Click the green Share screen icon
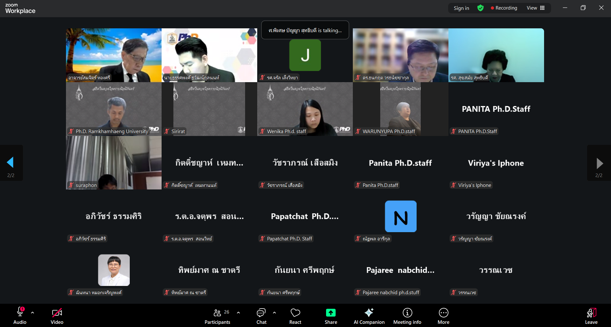This screenshot has height=327, width=611. point(331,313)
